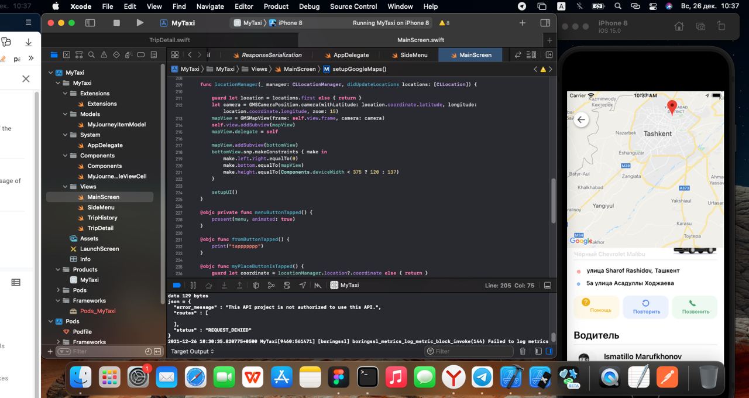Pause program execution in debug bar

[x=193, y=285]
